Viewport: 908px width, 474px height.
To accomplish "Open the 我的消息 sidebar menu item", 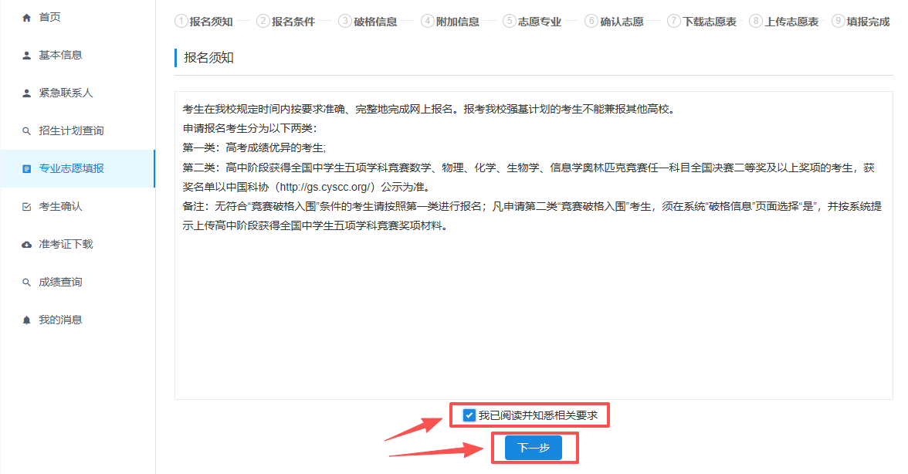I will tap(60, 320).
